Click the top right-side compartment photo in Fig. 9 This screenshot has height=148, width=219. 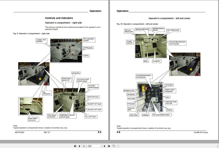[x=66, y=51]
